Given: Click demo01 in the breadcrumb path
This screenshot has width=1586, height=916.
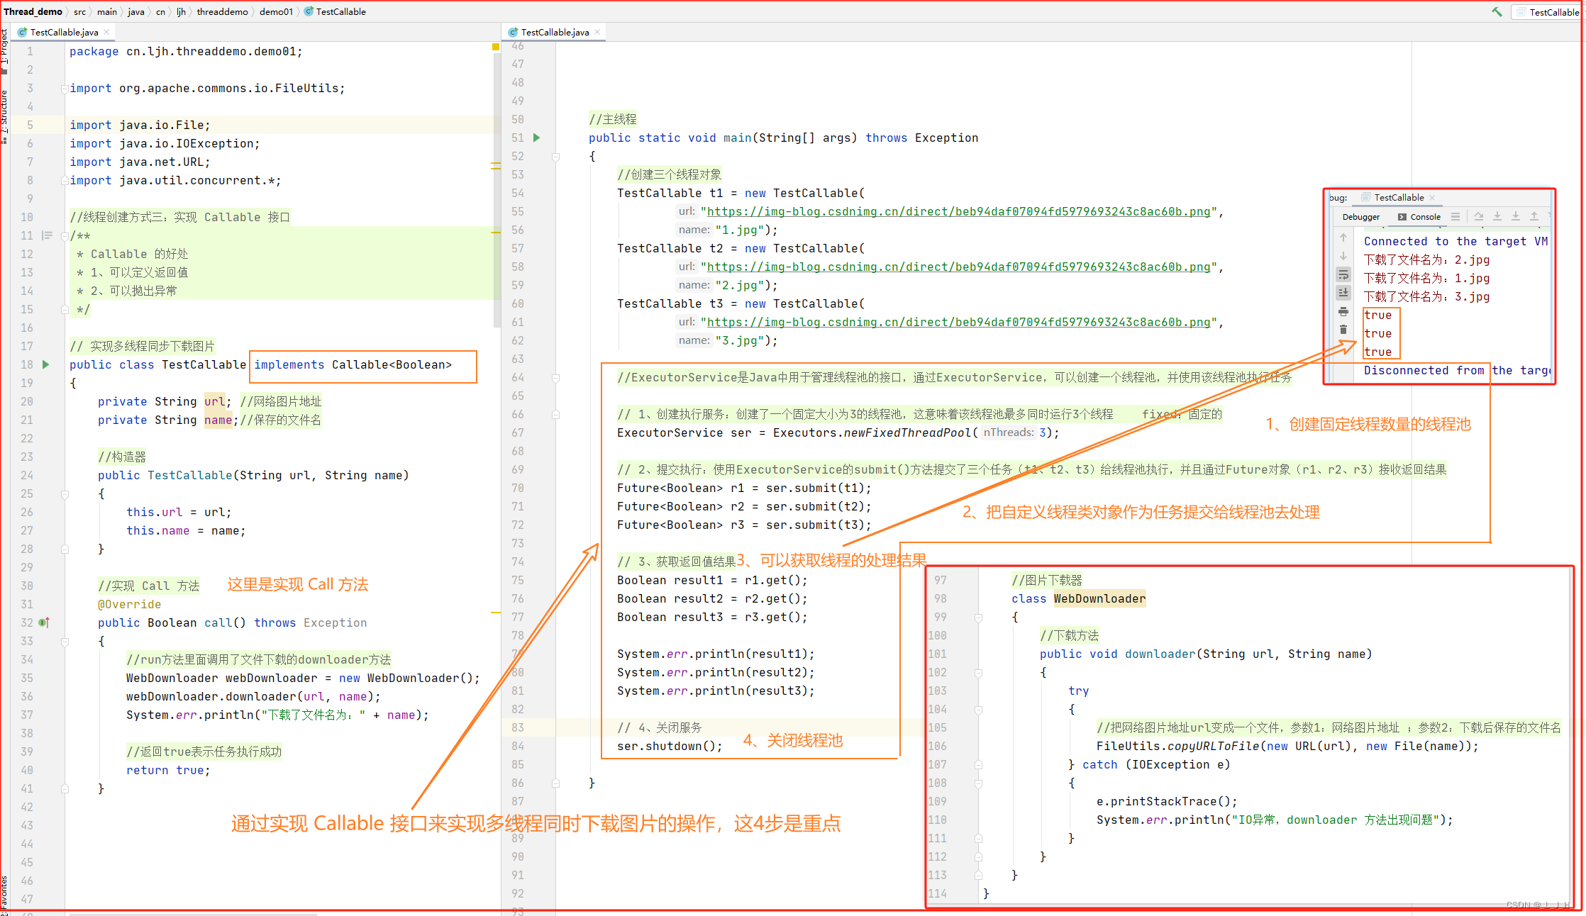Looking at the screenshot, I should 276,11.
